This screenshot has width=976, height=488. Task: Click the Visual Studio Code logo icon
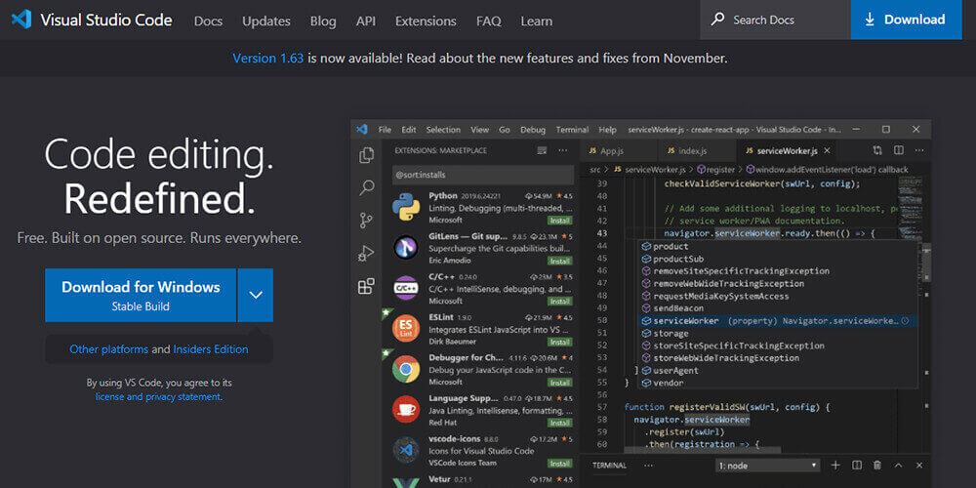21,20
